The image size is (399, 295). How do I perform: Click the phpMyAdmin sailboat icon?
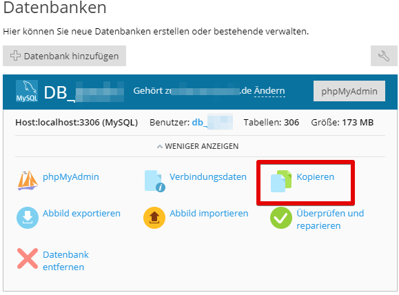tap(28, 180)
